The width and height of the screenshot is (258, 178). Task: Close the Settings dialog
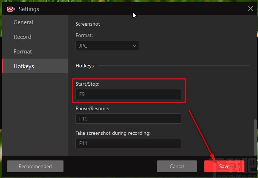(x=250, y=8)
